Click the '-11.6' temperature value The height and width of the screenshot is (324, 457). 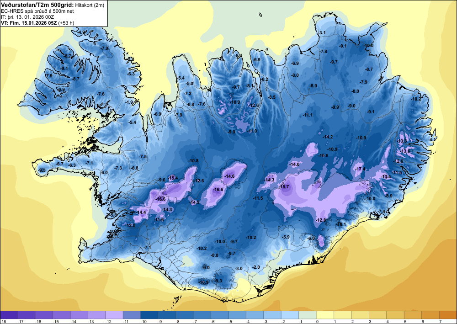coord(159,220)
